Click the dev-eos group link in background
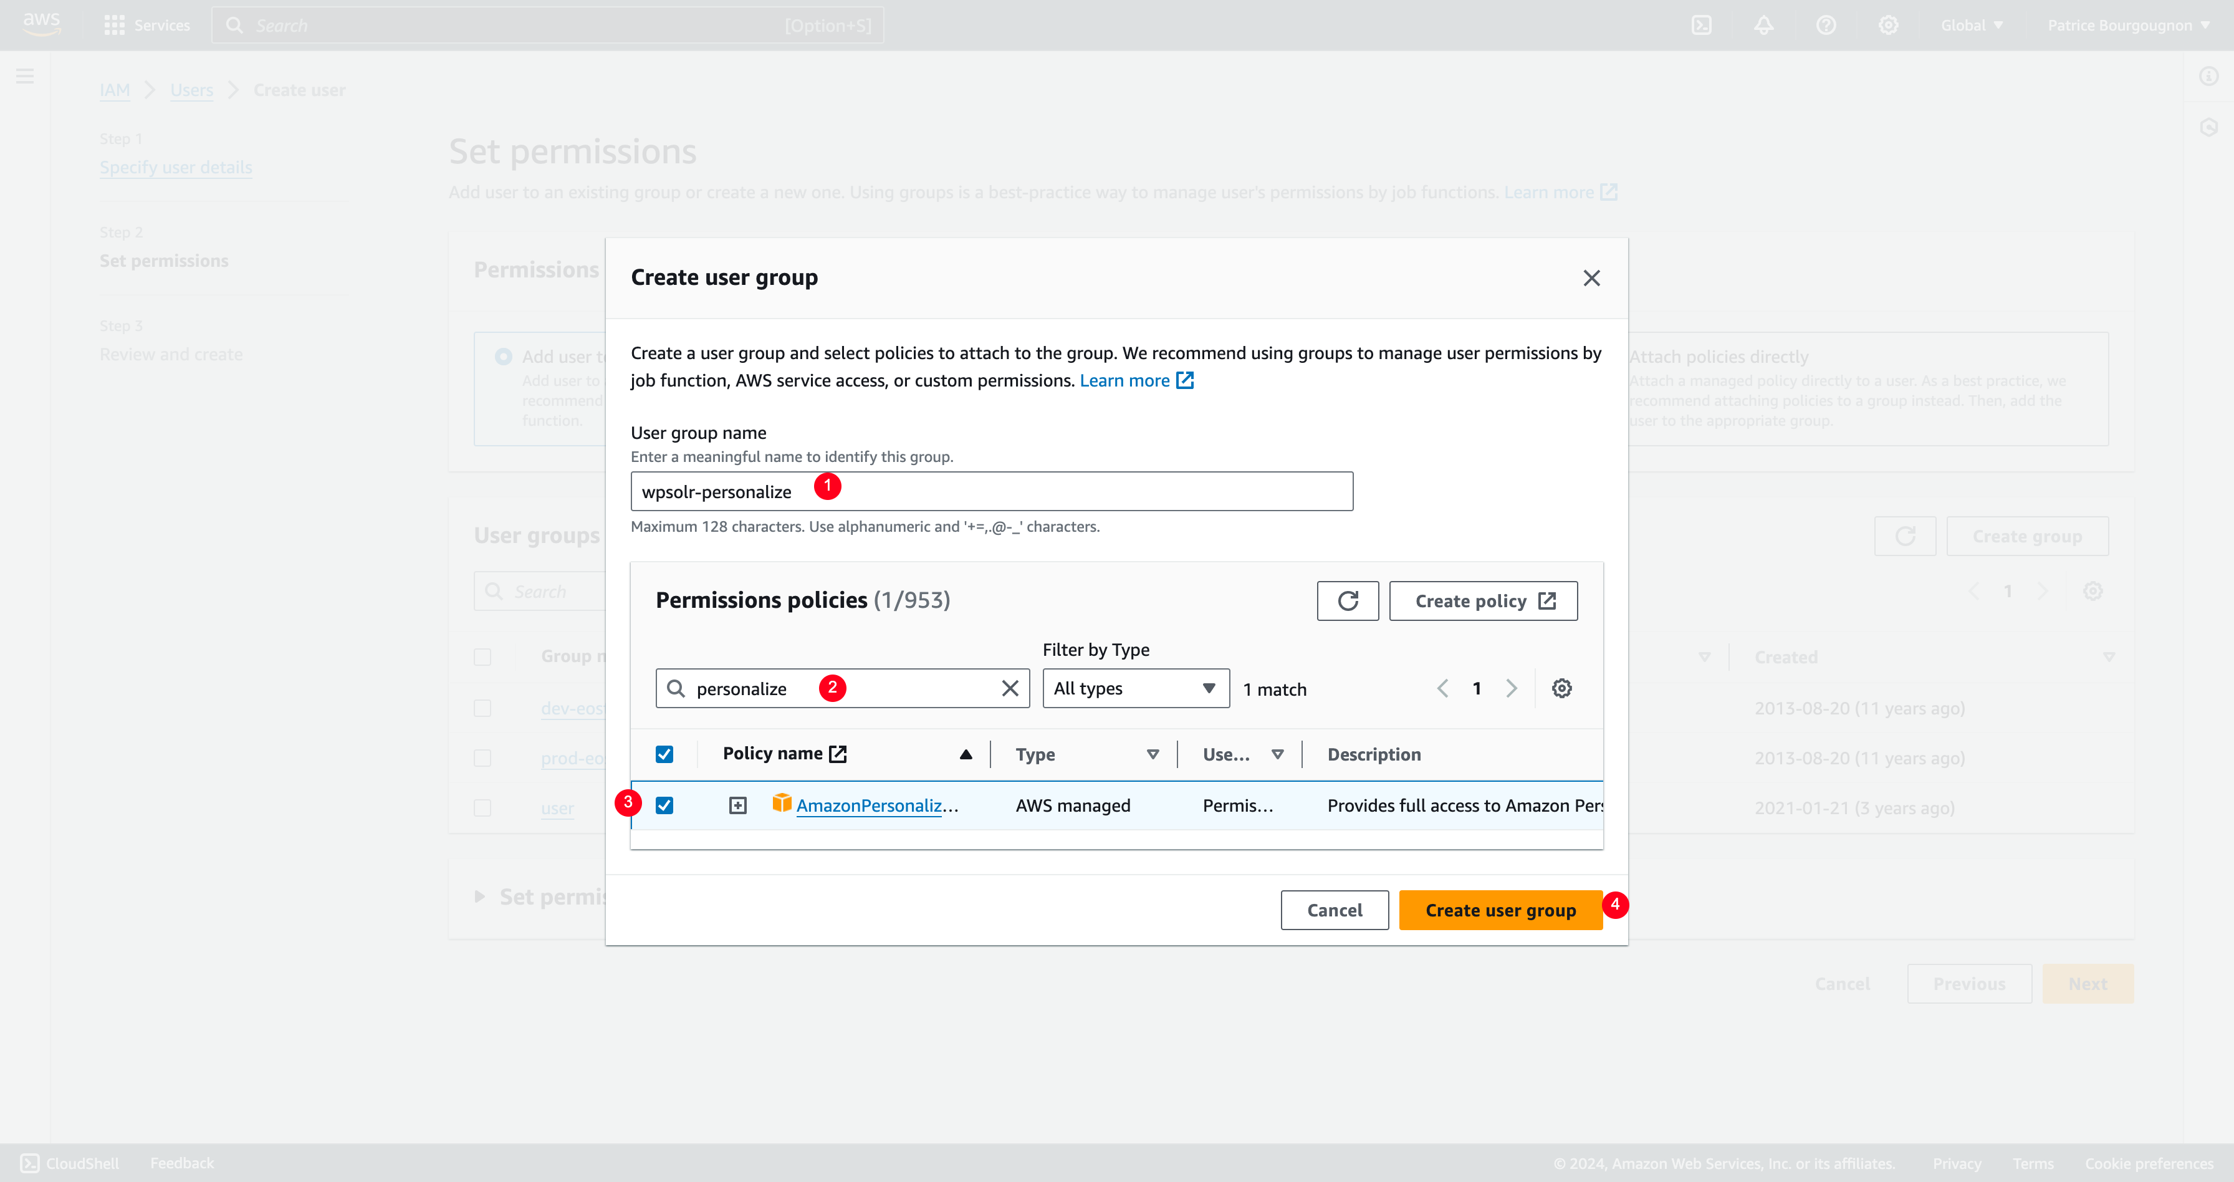Screen dimensions: 2234x1182 (572, 708)
